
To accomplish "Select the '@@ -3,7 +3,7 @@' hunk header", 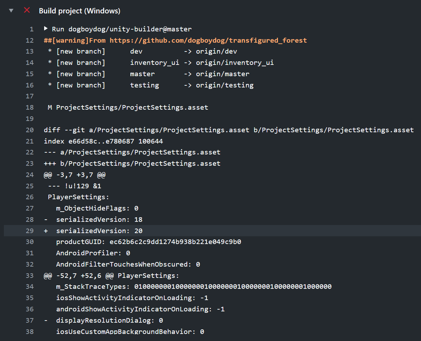I will pyautogui.click(x=75, y=175).
